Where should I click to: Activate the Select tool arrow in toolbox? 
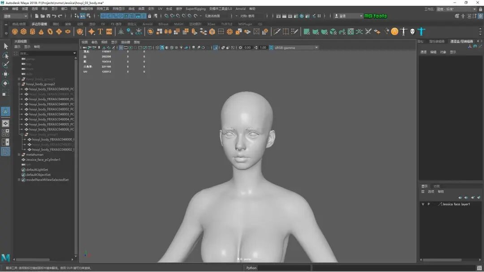point(6,46)
